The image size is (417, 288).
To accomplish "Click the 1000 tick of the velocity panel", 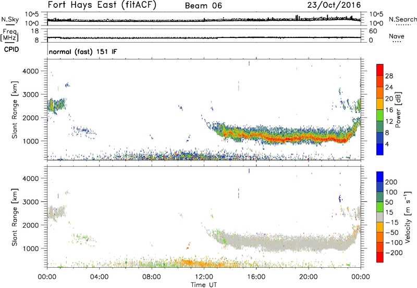I will tap(30, 248).
